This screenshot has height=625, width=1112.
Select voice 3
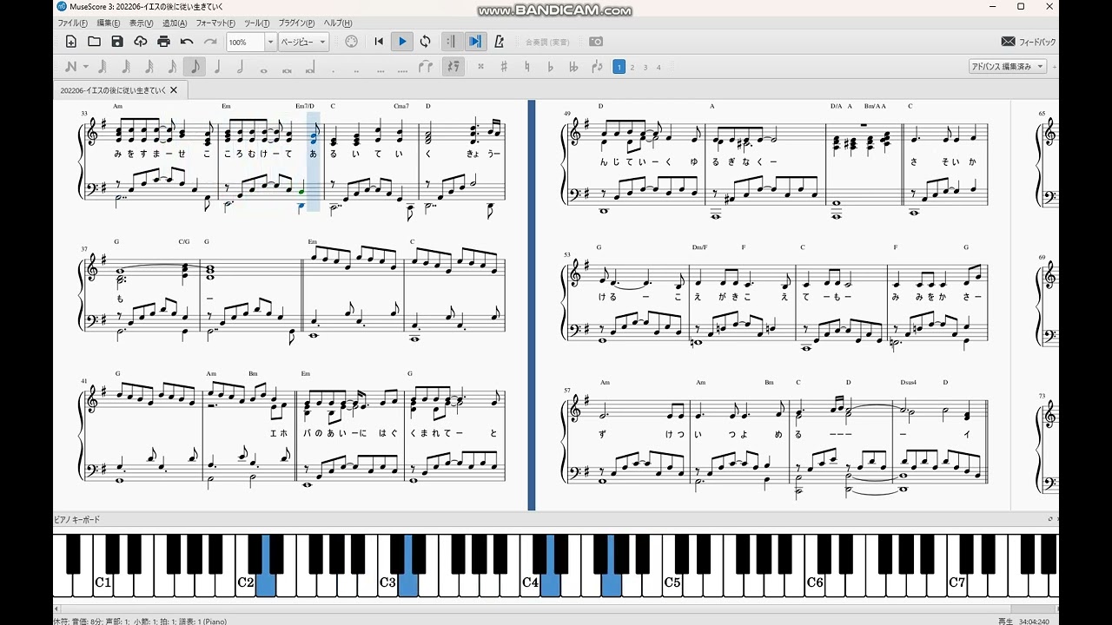tap(645, 67)
